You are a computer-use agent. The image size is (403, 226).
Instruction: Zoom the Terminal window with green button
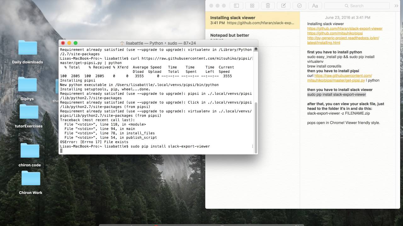click(x=76, y=43)
